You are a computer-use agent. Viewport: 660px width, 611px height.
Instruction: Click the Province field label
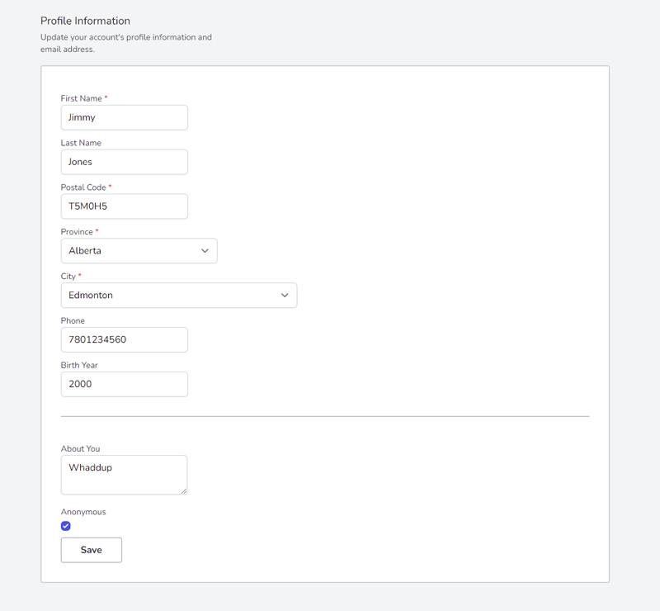click(x=77, y=232)
